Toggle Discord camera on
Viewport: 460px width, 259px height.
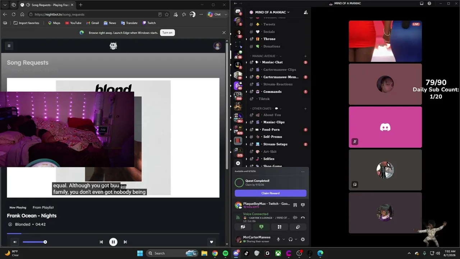[243, 227]
